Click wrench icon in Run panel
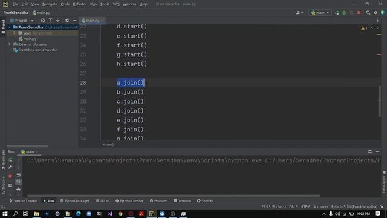The width and height of the screenshot is (387, 218). 10,167
